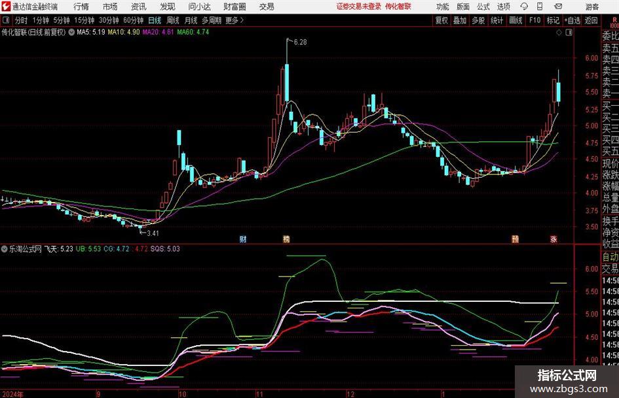Image resolution: width=619 pixels, height=398 pixels.
Task: Click the 叠加 overlay button
Action: pos(460,20)
